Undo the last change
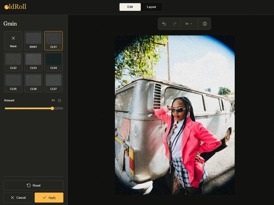Viewport: 274px width, 205px height. coord(164,24)
